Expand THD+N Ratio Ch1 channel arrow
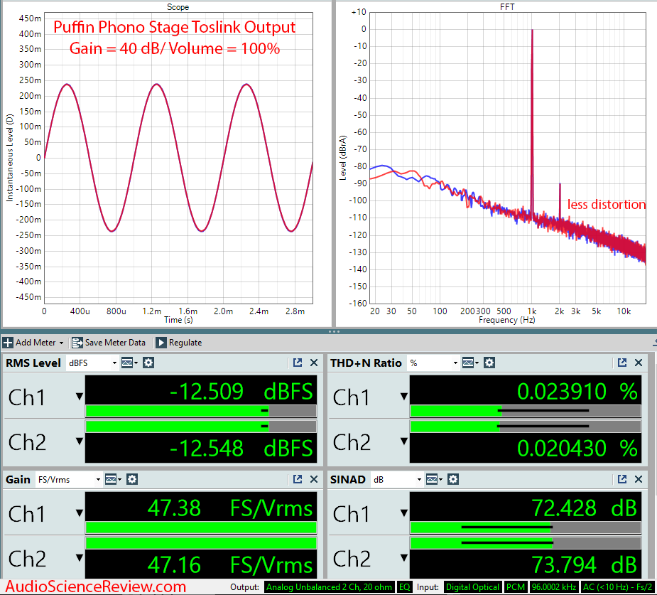The image size is (657, 595). point(404,396)
